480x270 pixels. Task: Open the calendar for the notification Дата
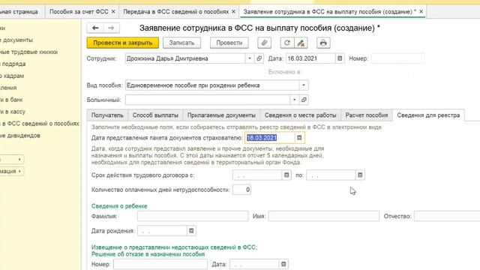click(283, 264)
